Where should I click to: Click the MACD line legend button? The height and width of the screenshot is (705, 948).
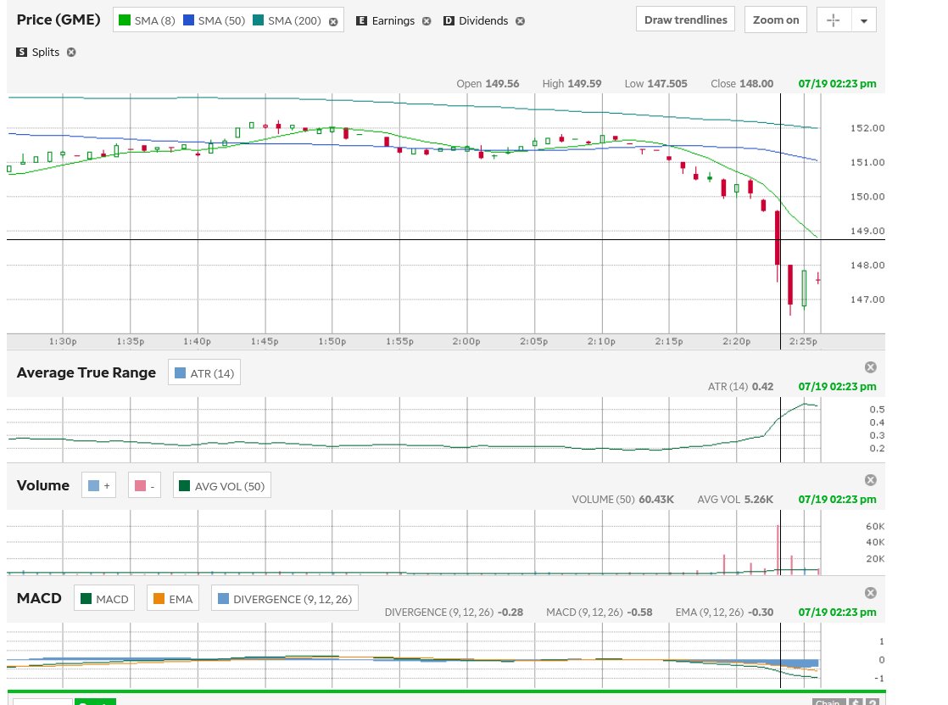click(x=104, y=599)
